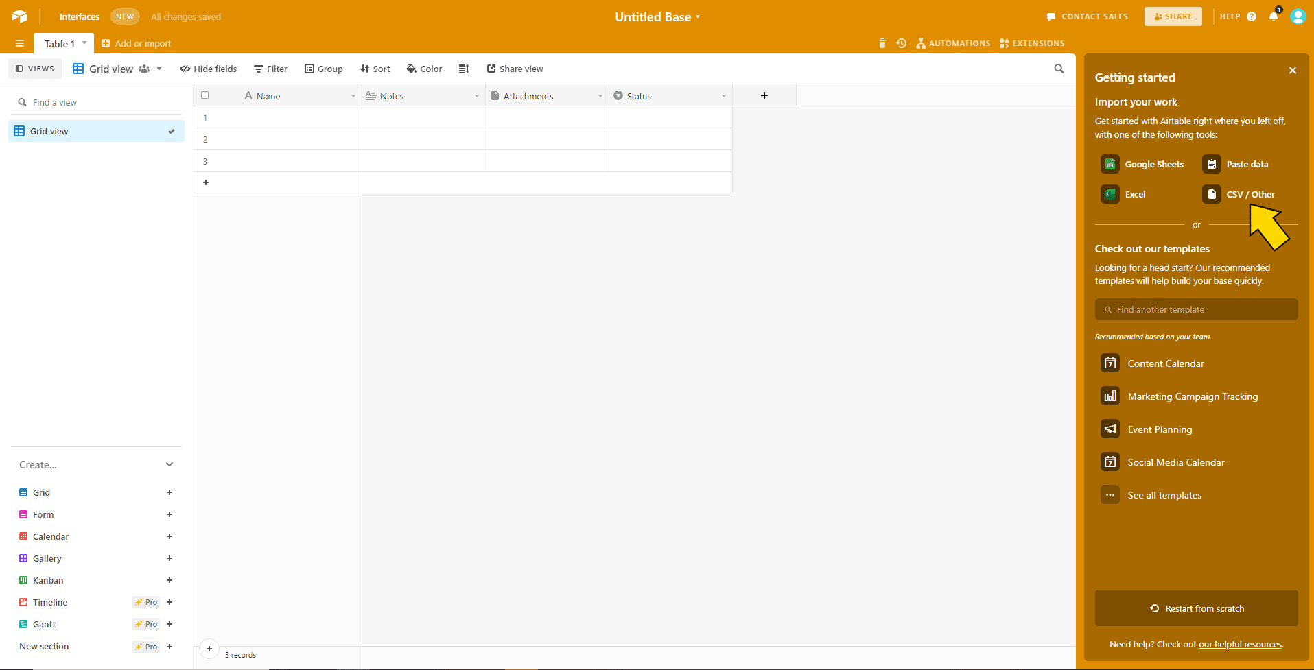
Task: Open Automations panel
Action: pos(953,43)
